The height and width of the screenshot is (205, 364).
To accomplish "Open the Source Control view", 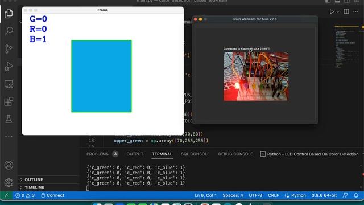I will pos(9,49).
